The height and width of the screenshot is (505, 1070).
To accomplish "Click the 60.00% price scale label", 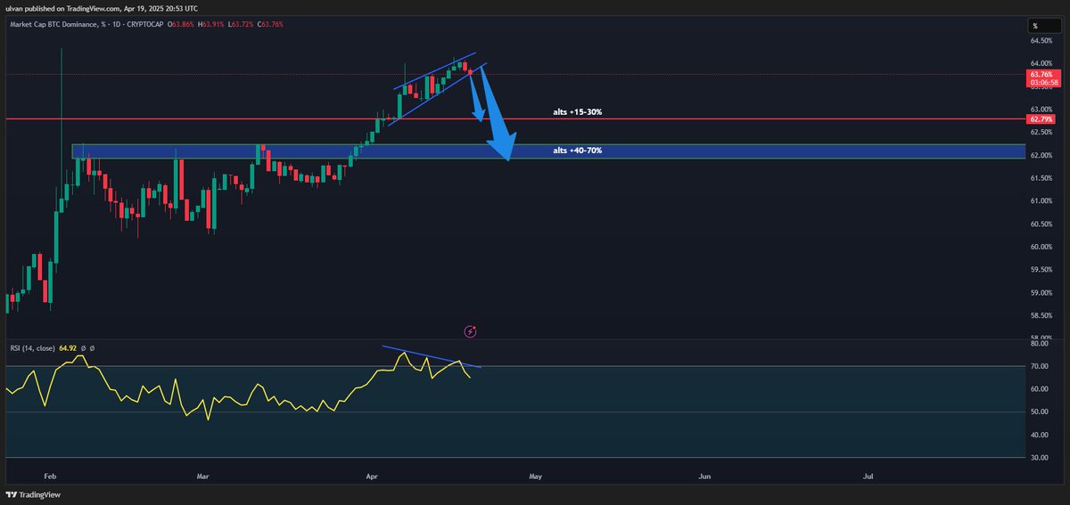I will (x=1040, y=247).
